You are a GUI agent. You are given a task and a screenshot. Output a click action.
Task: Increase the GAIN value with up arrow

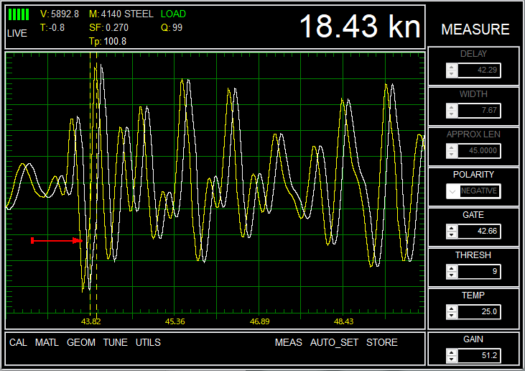[451, 352]
